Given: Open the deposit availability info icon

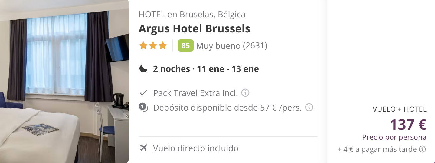Looking at the screenshot, I should pos(309,107).
